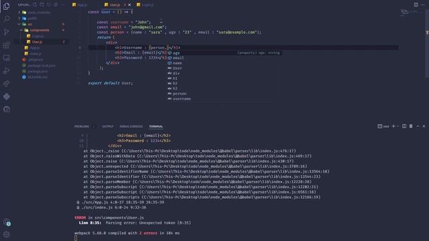
Task: Open the Debug Console panel tab
Action: [x=131, y=127]
